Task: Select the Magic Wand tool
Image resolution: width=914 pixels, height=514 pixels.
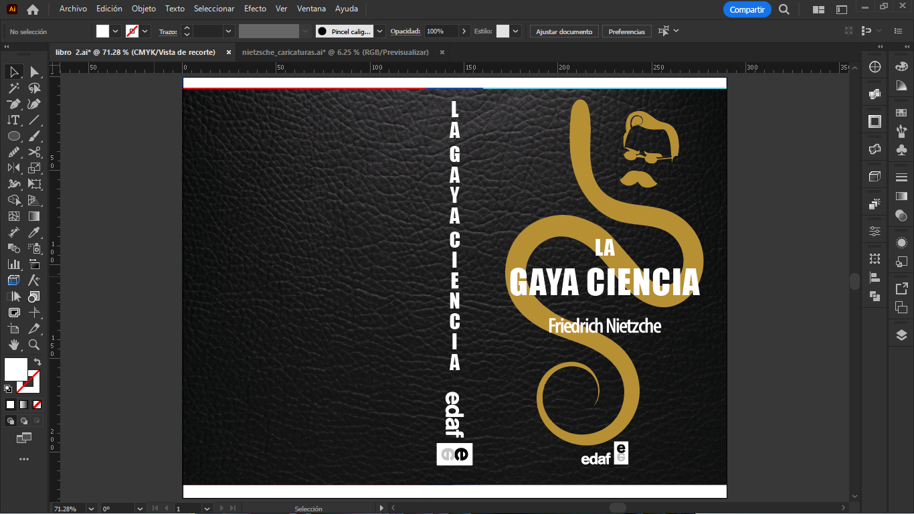Action: (14, 88)
